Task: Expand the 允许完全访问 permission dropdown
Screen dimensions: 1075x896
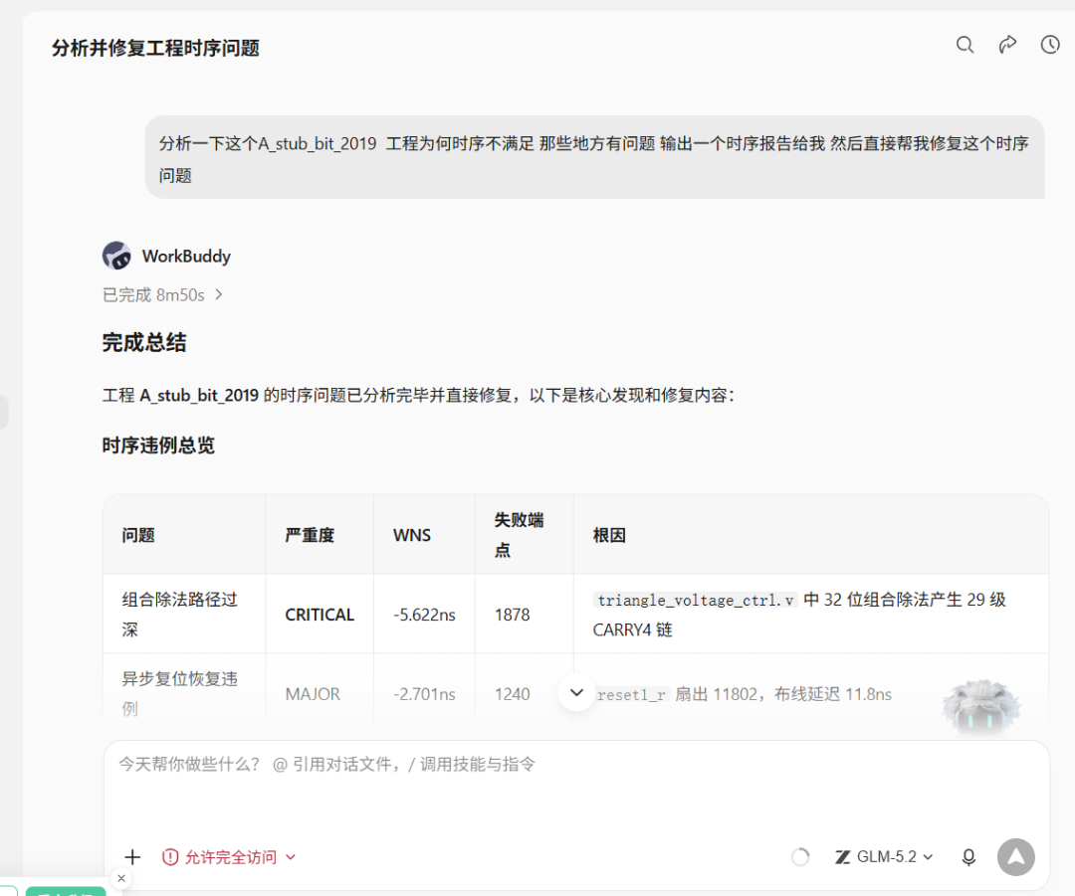Action: click(x=229, y=857)
